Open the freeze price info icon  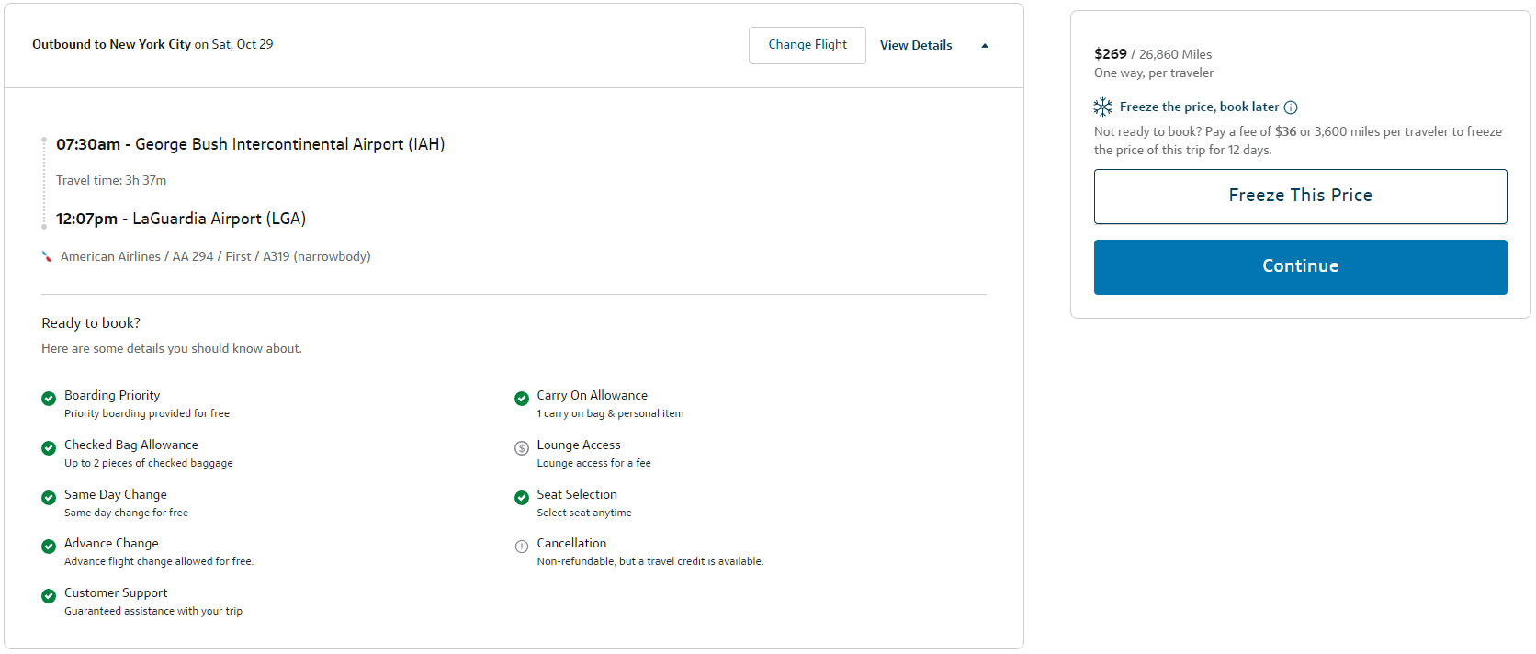pos(1291,107)
